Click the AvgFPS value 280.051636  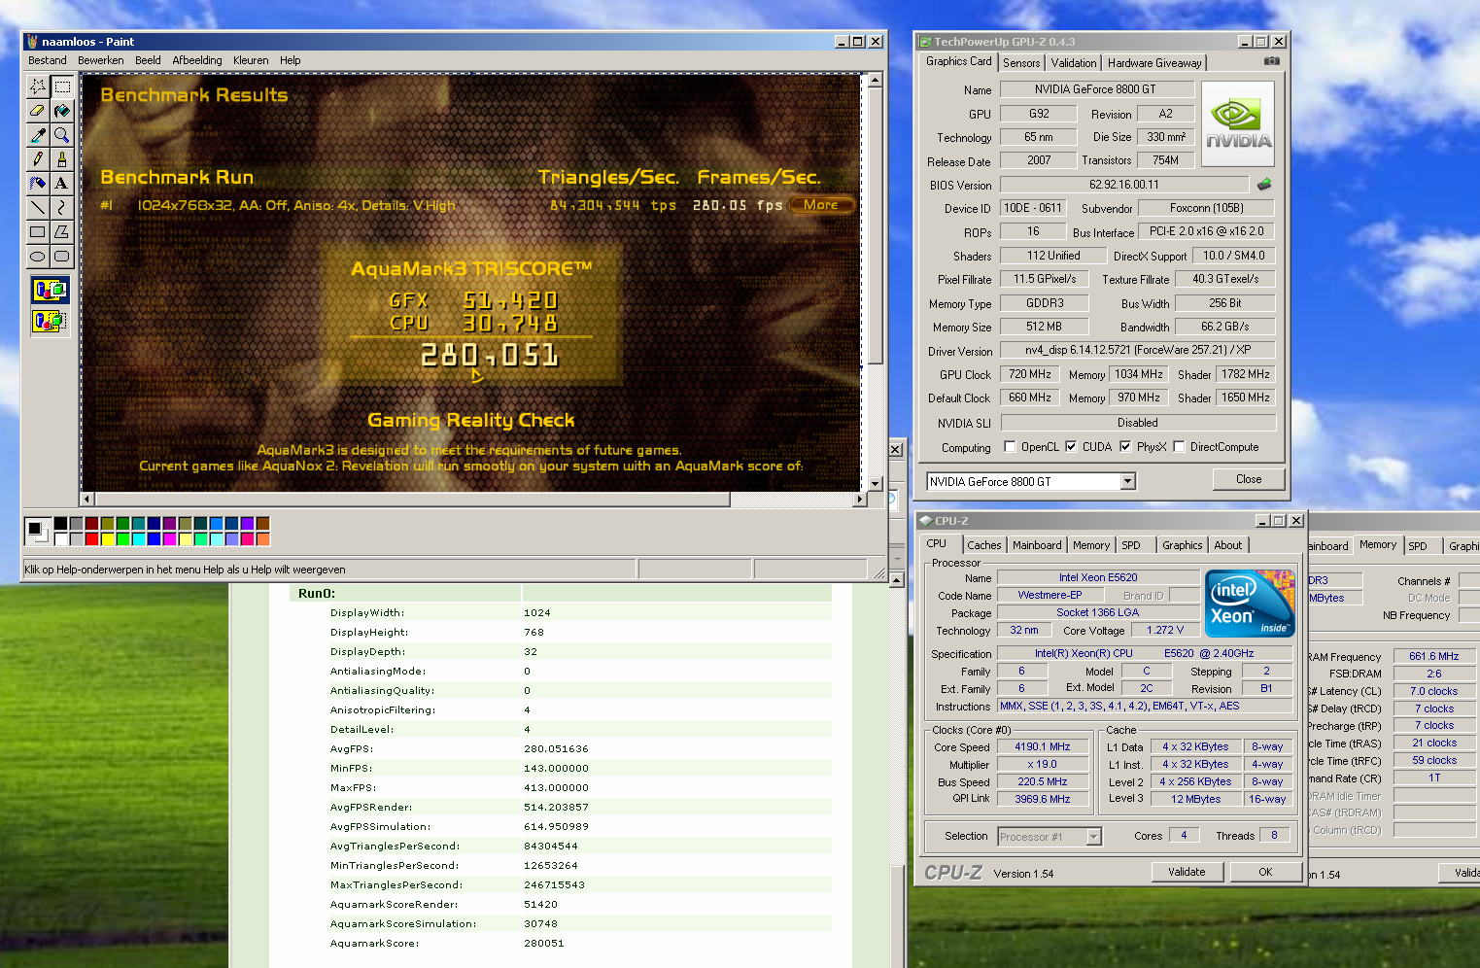tap(556, 749)
